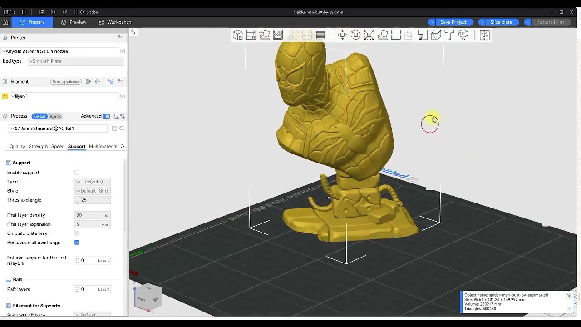
Task: Open the Quality settings tab
Action: click(17, 146)
